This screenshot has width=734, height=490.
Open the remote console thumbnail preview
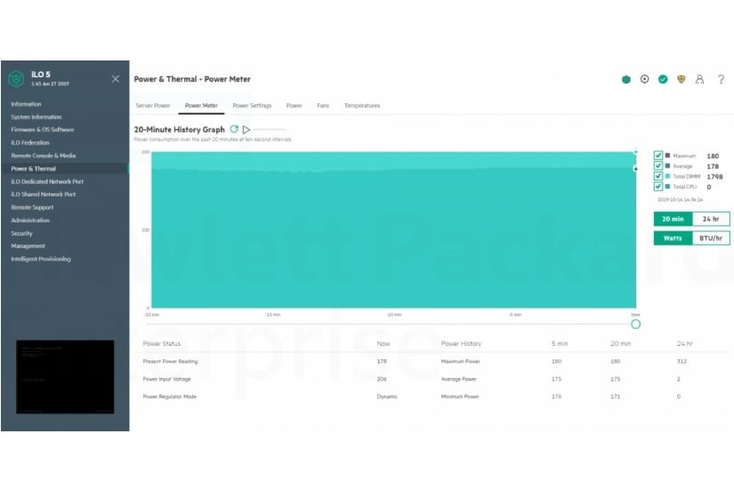[x=65, y=376]
